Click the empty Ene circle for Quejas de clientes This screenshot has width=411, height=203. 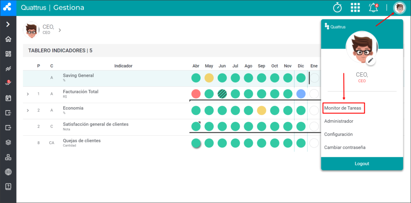[314, 143]
